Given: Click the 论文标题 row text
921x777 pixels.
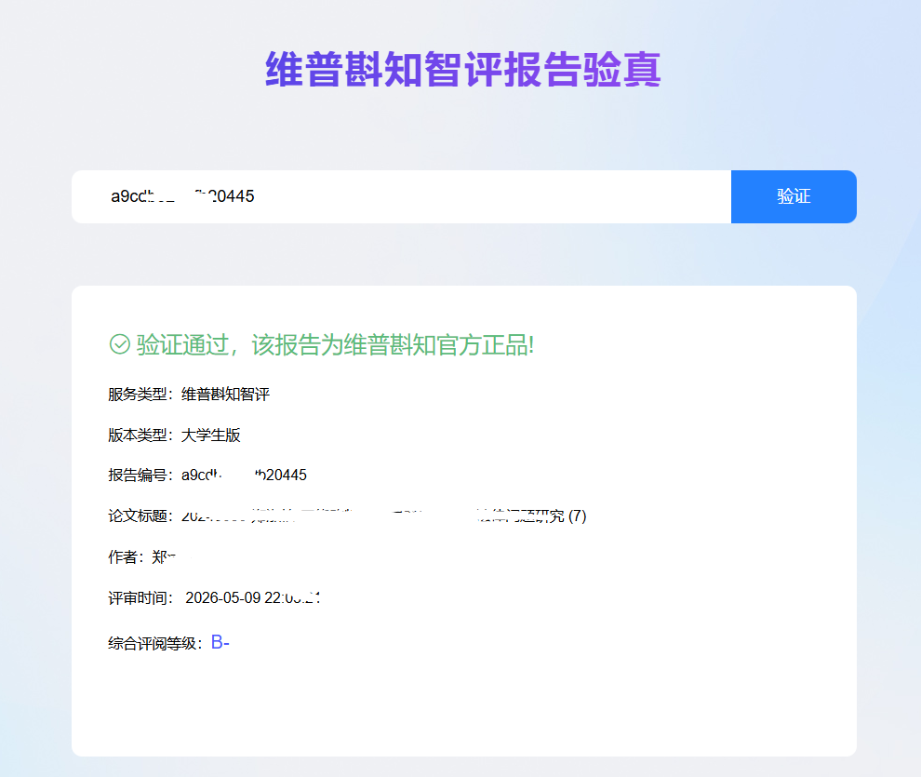Looking at the screenshot, I should pos(347,516).
